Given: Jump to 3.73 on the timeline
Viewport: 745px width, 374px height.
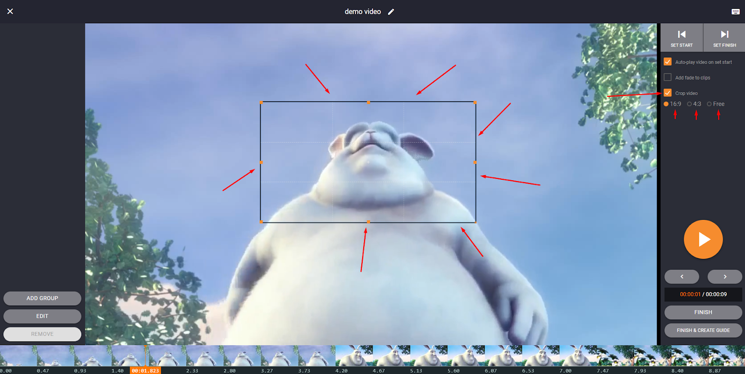Looking at the screenshot, I should point(304,371).
